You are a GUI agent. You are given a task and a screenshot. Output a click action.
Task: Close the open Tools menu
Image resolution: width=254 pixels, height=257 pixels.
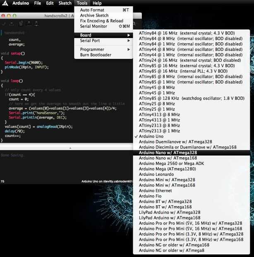[x=82, y=3]
